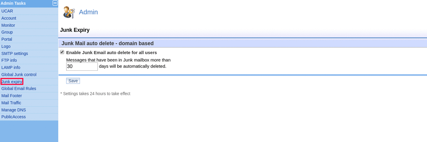
Task: Go to Global Junk control
Action: coord(19,74)
